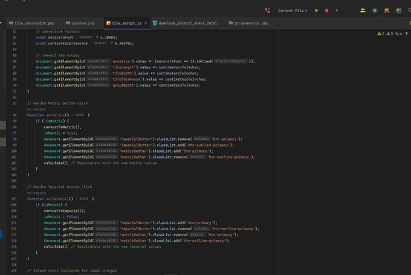Click gutter line number 94
The height and width of the screenshot is (275, 411).
point(15,115)
